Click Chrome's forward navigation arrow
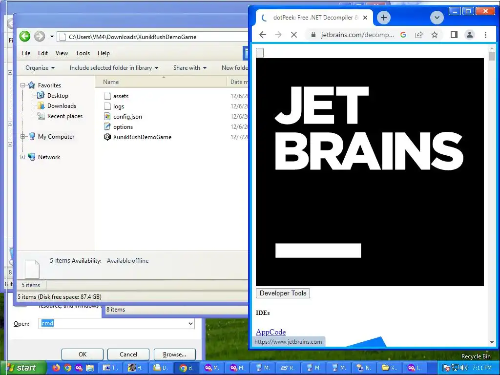The width and height of the screenshot is (500, 375). click(x=278, y=35)
